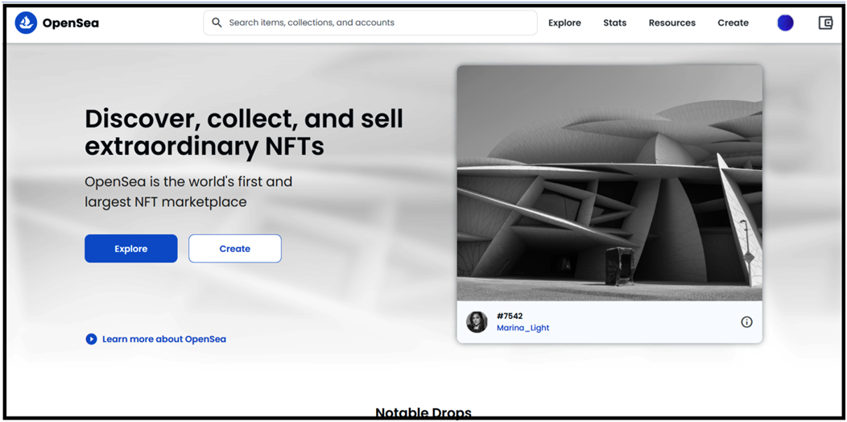This screenshot has width=847, height=422.
Task: Click the OpenSea ship logo icon
Action: 26,23
